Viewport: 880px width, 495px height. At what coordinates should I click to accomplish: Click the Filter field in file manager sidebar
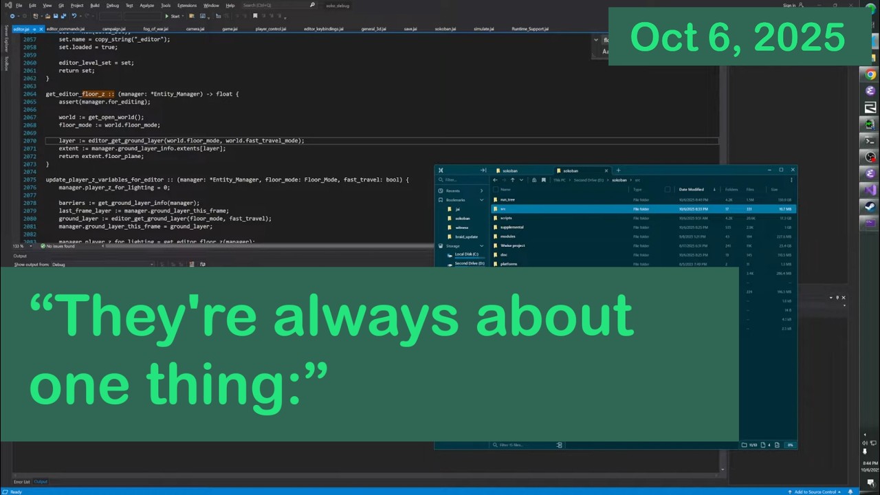click(x=461, y=180)
